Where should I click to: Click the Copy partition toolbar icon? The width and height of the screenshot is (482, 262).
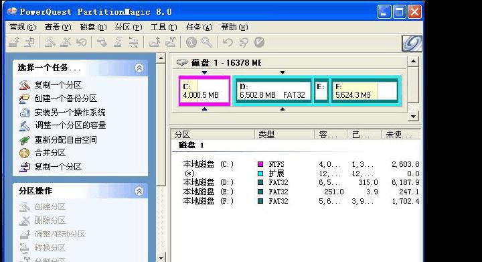[x=29, y=42]
